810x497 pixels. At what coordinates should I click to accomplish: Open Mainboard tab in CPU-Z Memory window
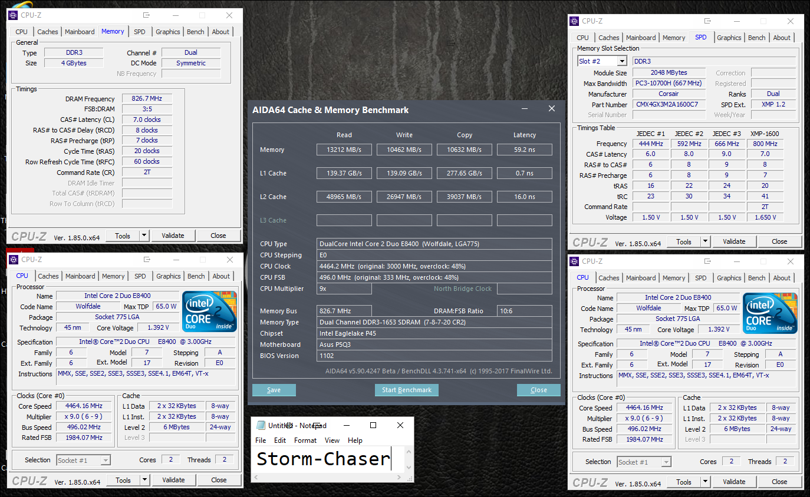[80, 32]
